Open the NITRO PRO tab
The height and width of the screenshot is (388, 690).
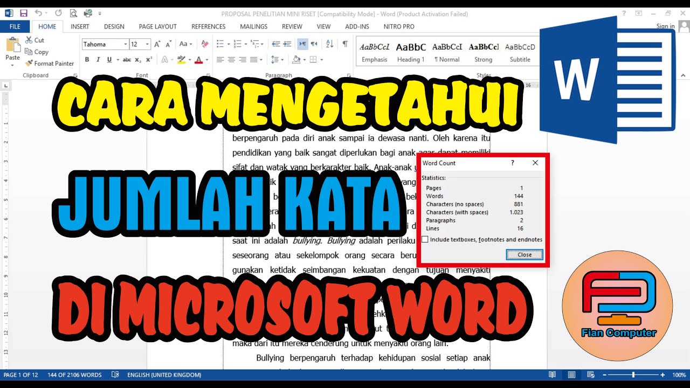tap(399, 26)
